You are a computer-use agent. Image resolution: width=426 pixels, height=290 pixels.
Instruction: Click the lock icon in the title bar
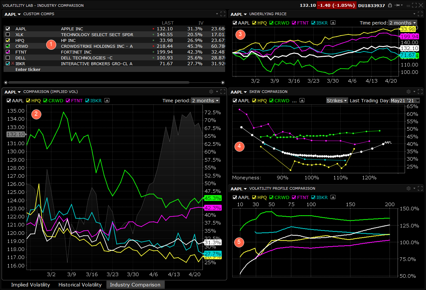[x=390, y=5]
